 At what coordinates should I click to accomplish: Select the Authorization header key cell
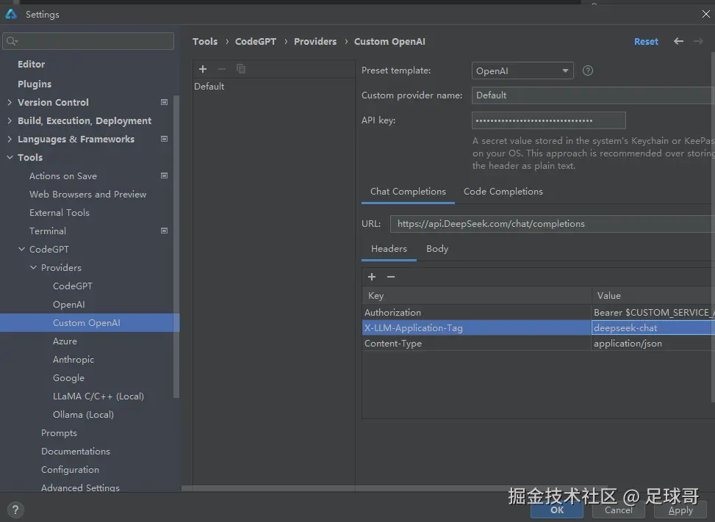point(476,313)
